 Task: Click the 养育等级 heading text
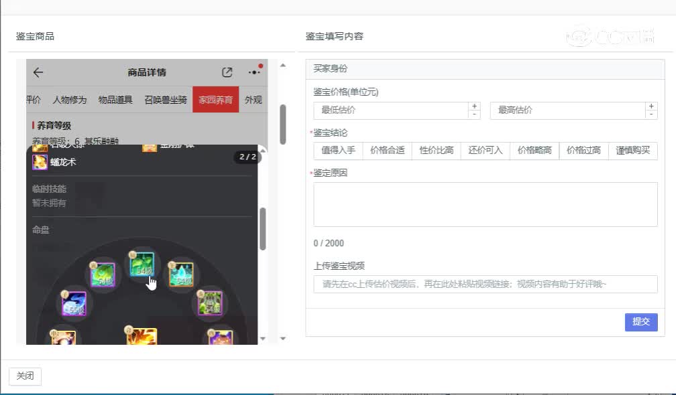tap(54, 126)
